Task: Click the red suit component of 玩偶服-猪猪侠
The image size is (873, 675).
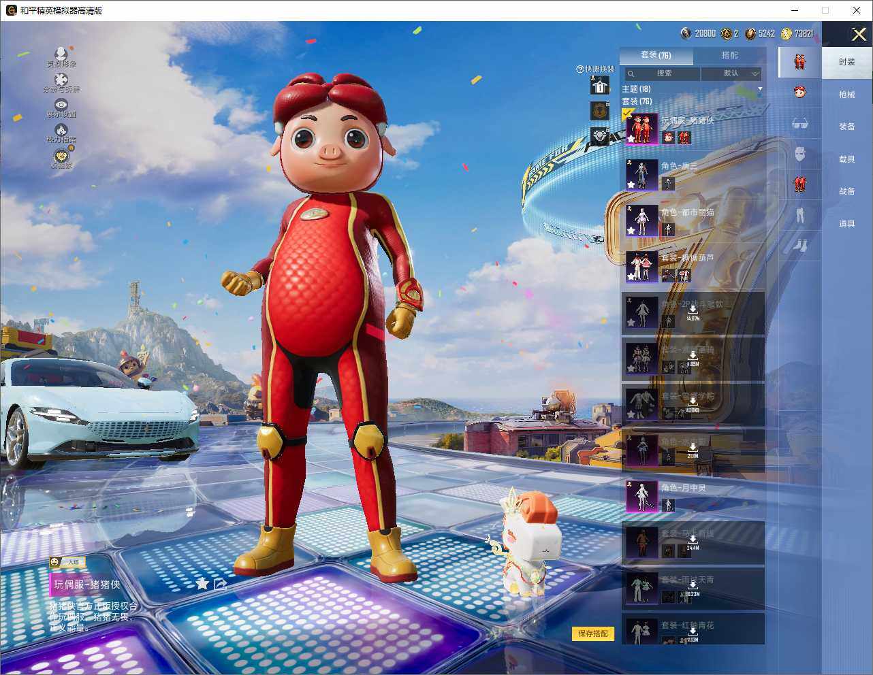Action: [x=684, y=138]
